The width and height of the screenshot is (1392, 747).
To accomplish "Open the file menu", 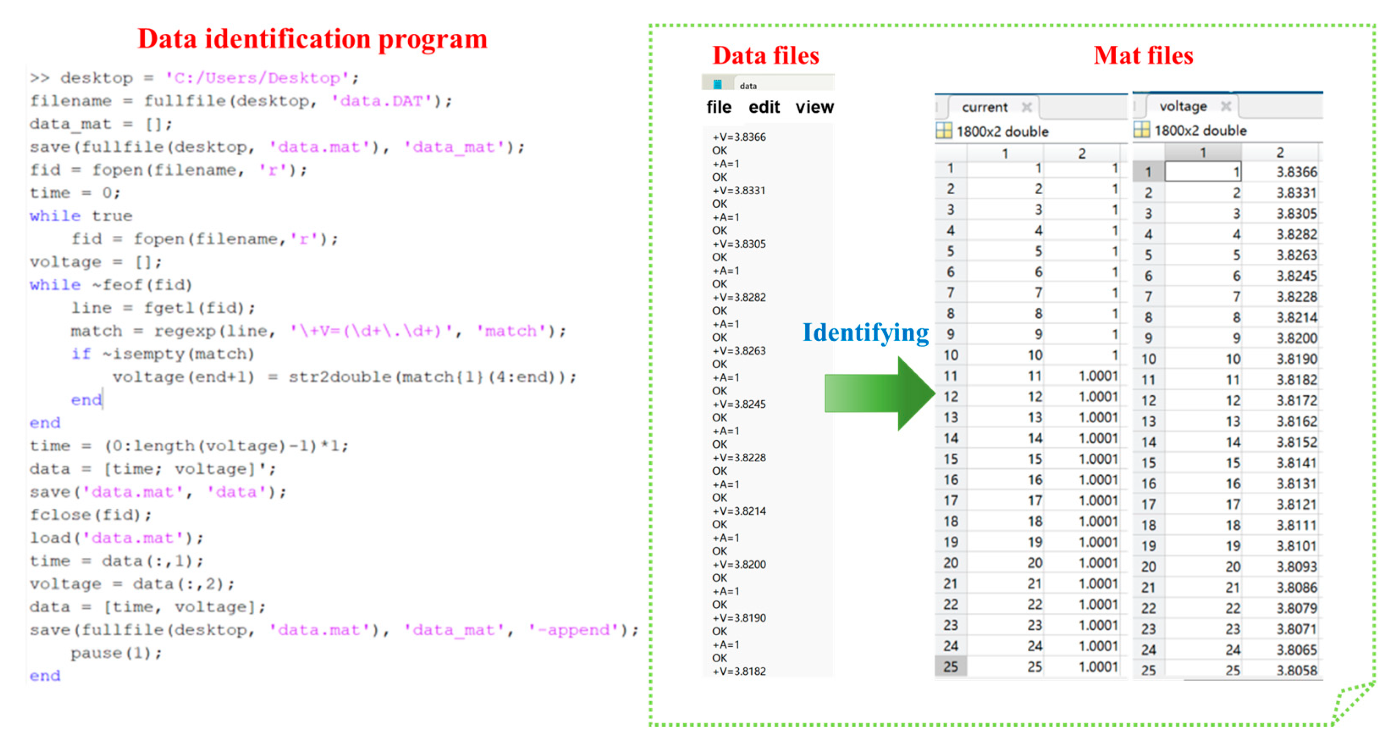I will point(719,107).
